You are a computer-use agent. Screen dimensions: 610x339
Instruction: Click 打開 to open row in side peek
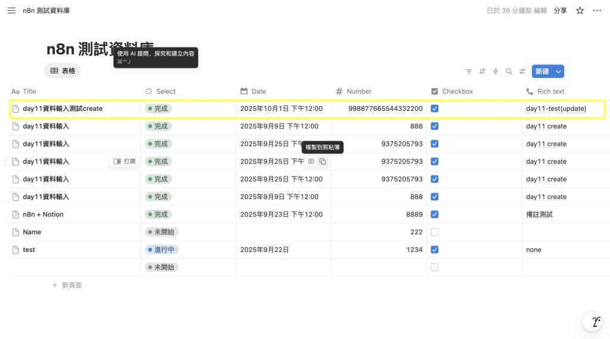click(x=125, y=161)
